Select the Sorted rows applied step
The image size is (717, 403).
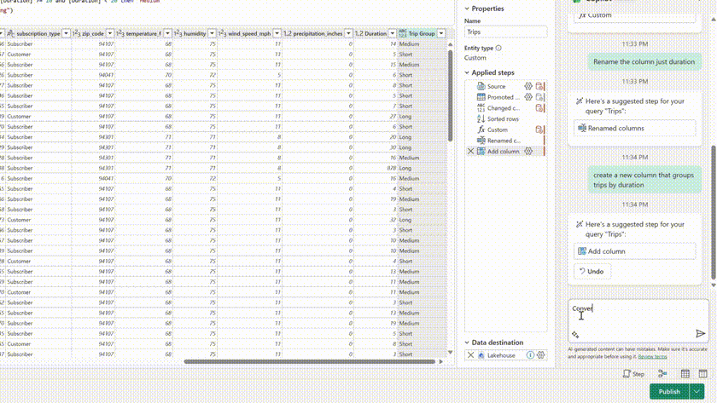tap(503, 118)
